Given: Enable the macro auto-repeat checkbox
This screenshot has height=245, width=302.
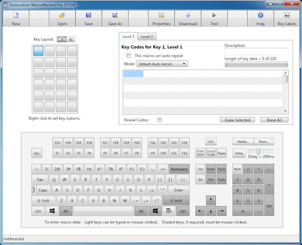Looking at the screenshot, I should [129, 56].
